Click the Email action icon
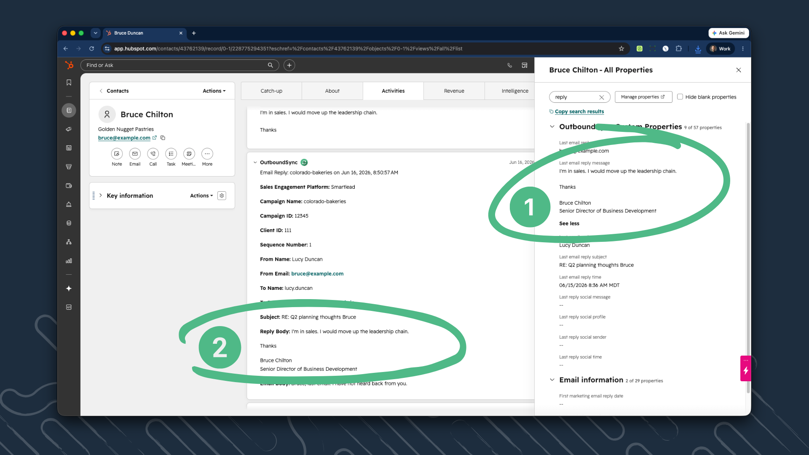 135,154
